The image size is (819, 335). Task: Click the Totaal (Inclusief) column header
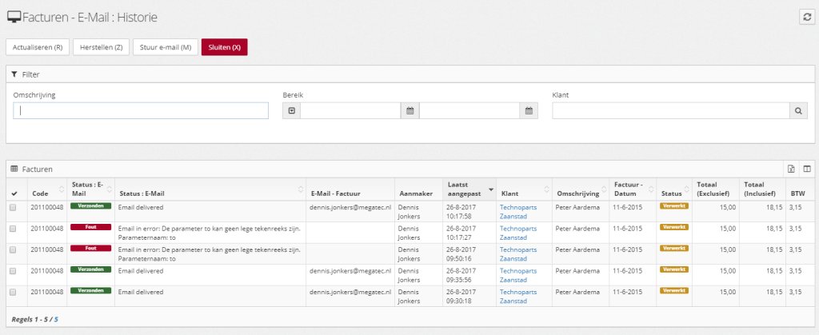(x=762, y=189)
